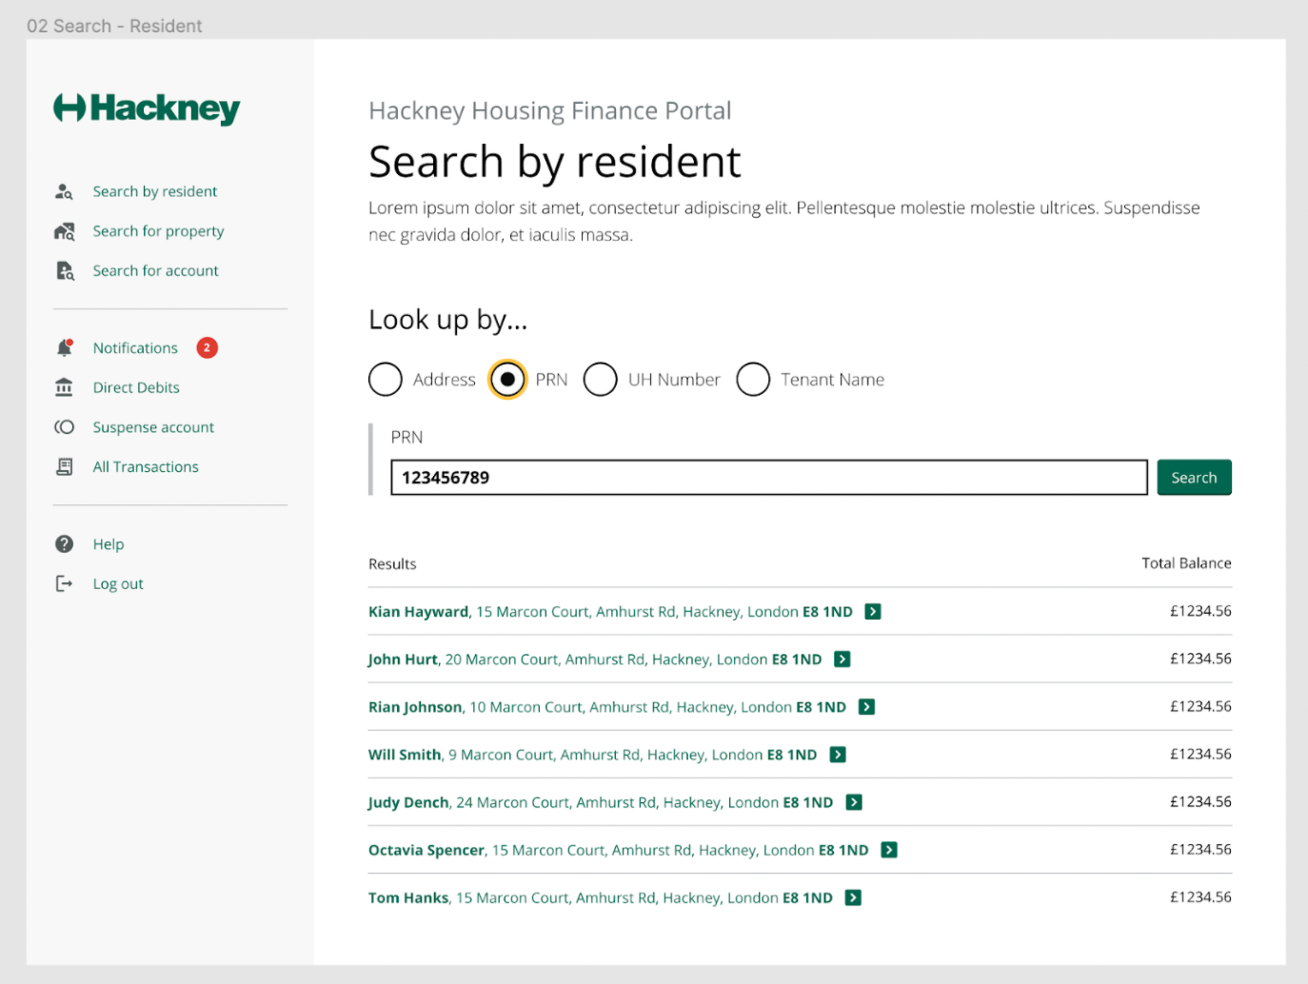Open Octavia Spencer result arrow
This screenshot has height=984, width=1308.
(x=889, y=850)
